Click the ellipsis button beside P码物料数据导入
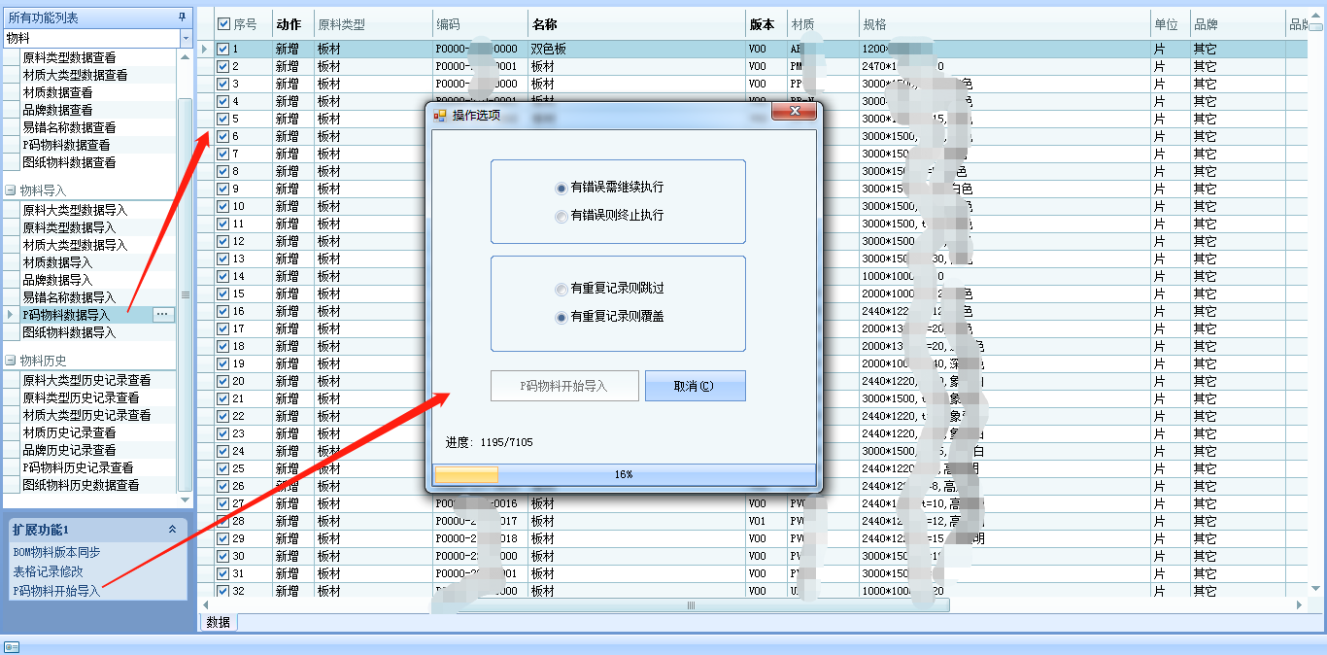The width and height of the screenshot is (1327, 655). click(x=162, y=314)
